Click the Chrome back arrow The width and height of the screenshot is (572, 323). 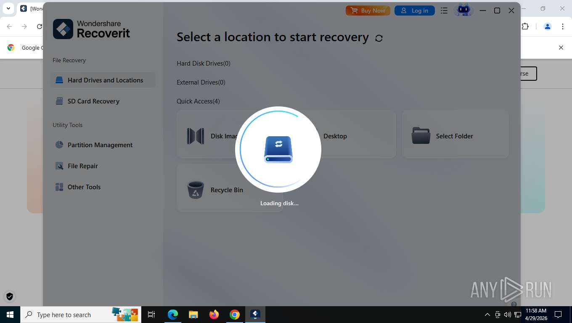click(x=9, y=26)
